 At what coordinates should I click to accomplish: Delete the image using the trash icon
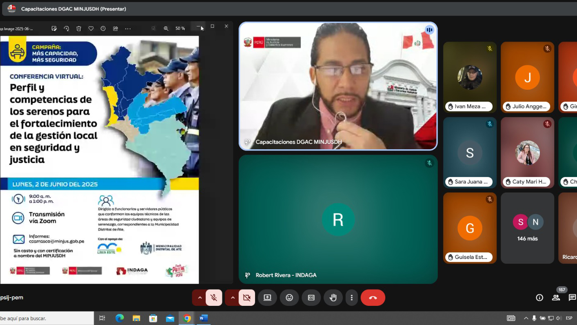(x=79, y=28)
